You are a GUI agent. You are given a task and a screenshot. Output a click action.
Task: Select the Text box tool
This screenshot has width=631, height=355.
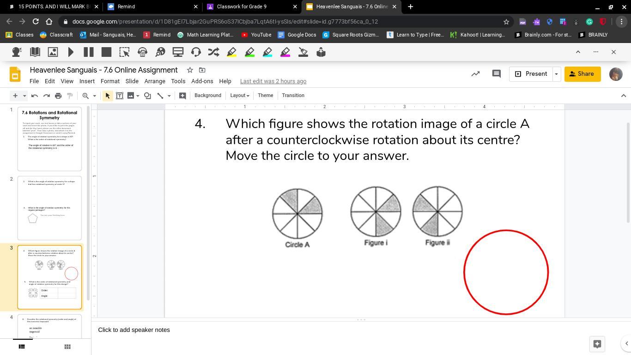(119, 96)
